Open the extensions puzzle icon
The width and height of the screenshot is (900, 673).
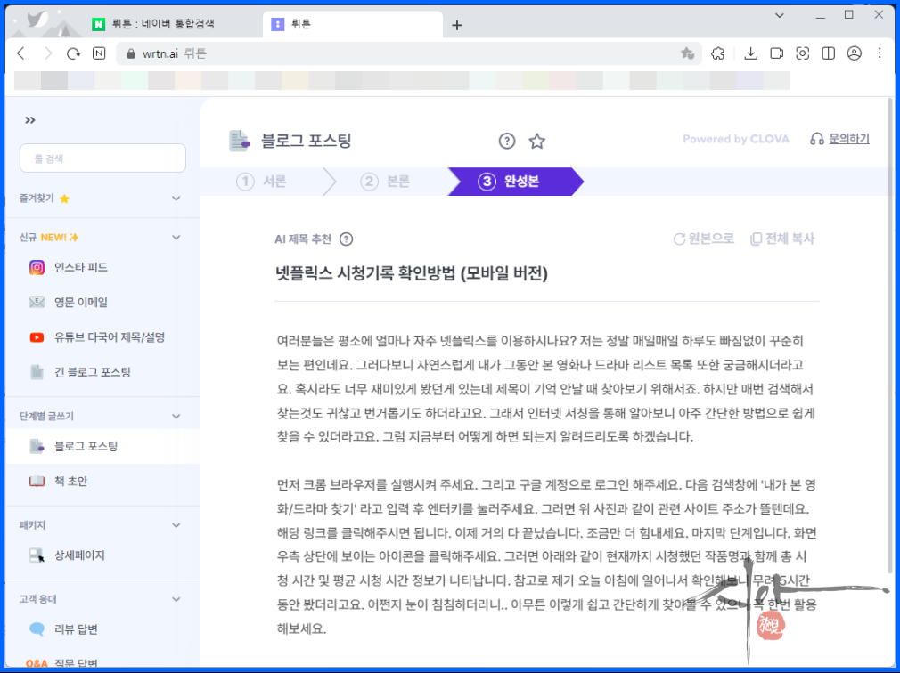(717, 53)
